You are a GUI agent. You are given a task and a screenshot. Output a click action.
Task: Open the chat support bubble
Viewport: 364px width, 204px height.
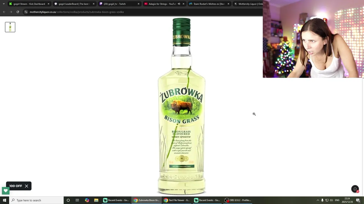click(355, 189)
